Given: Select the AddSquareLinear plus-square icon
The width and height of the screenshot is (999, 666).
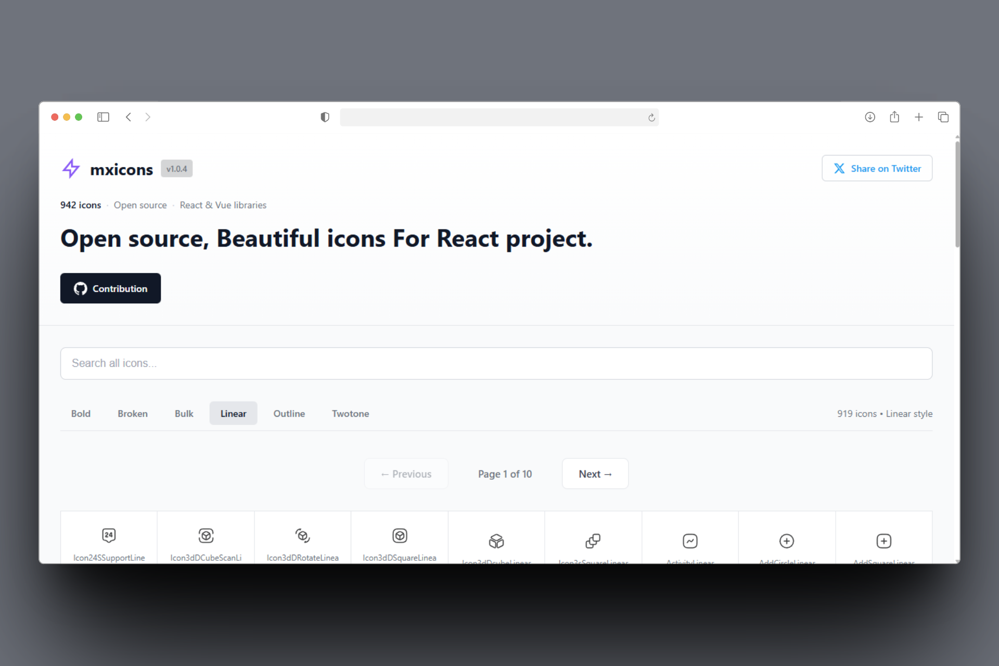Looking at the screenshot, I should pyautogui.click(x=884, y=541).
